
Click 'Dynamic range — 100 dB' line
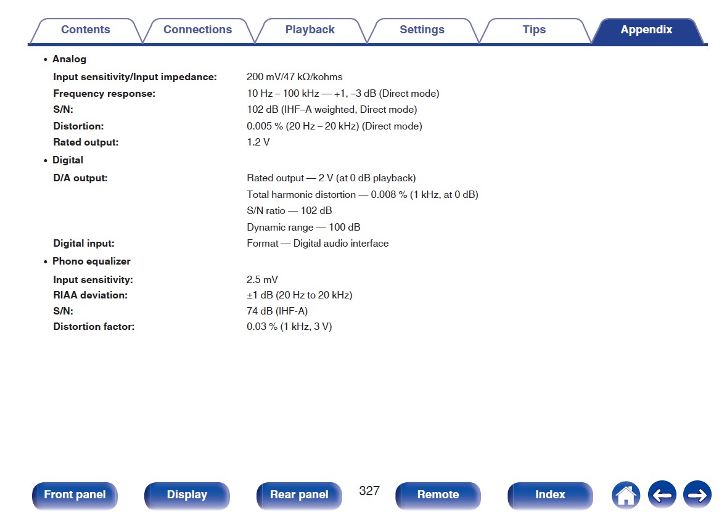[304, 227]
